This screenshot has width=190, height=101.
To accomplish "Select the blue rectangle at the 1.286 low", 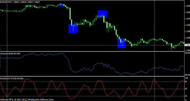I will [x=121, y=44].
